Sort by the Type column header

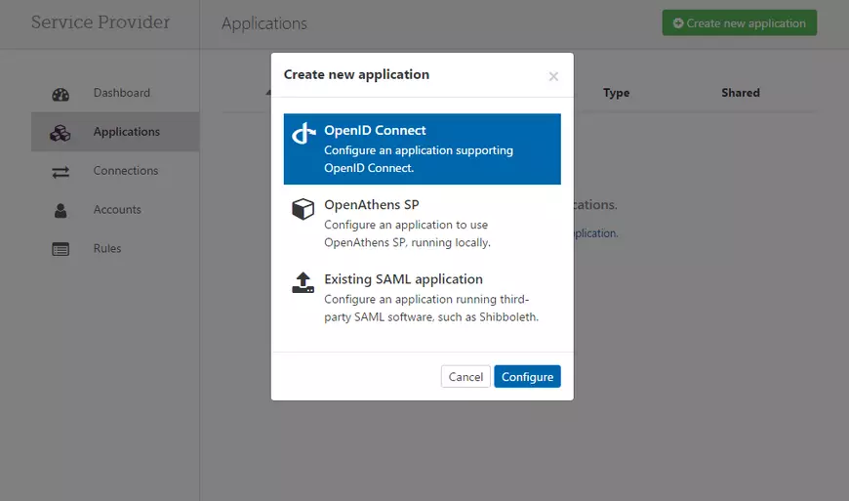click(x=616, y=93)
